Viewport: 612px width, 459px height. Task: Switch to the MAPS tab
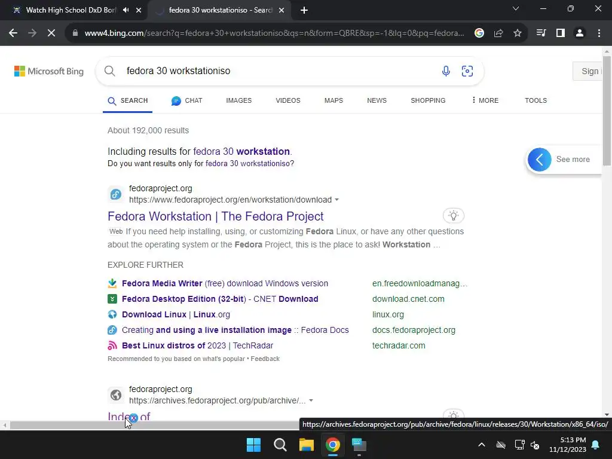click(x=333, y=100)
